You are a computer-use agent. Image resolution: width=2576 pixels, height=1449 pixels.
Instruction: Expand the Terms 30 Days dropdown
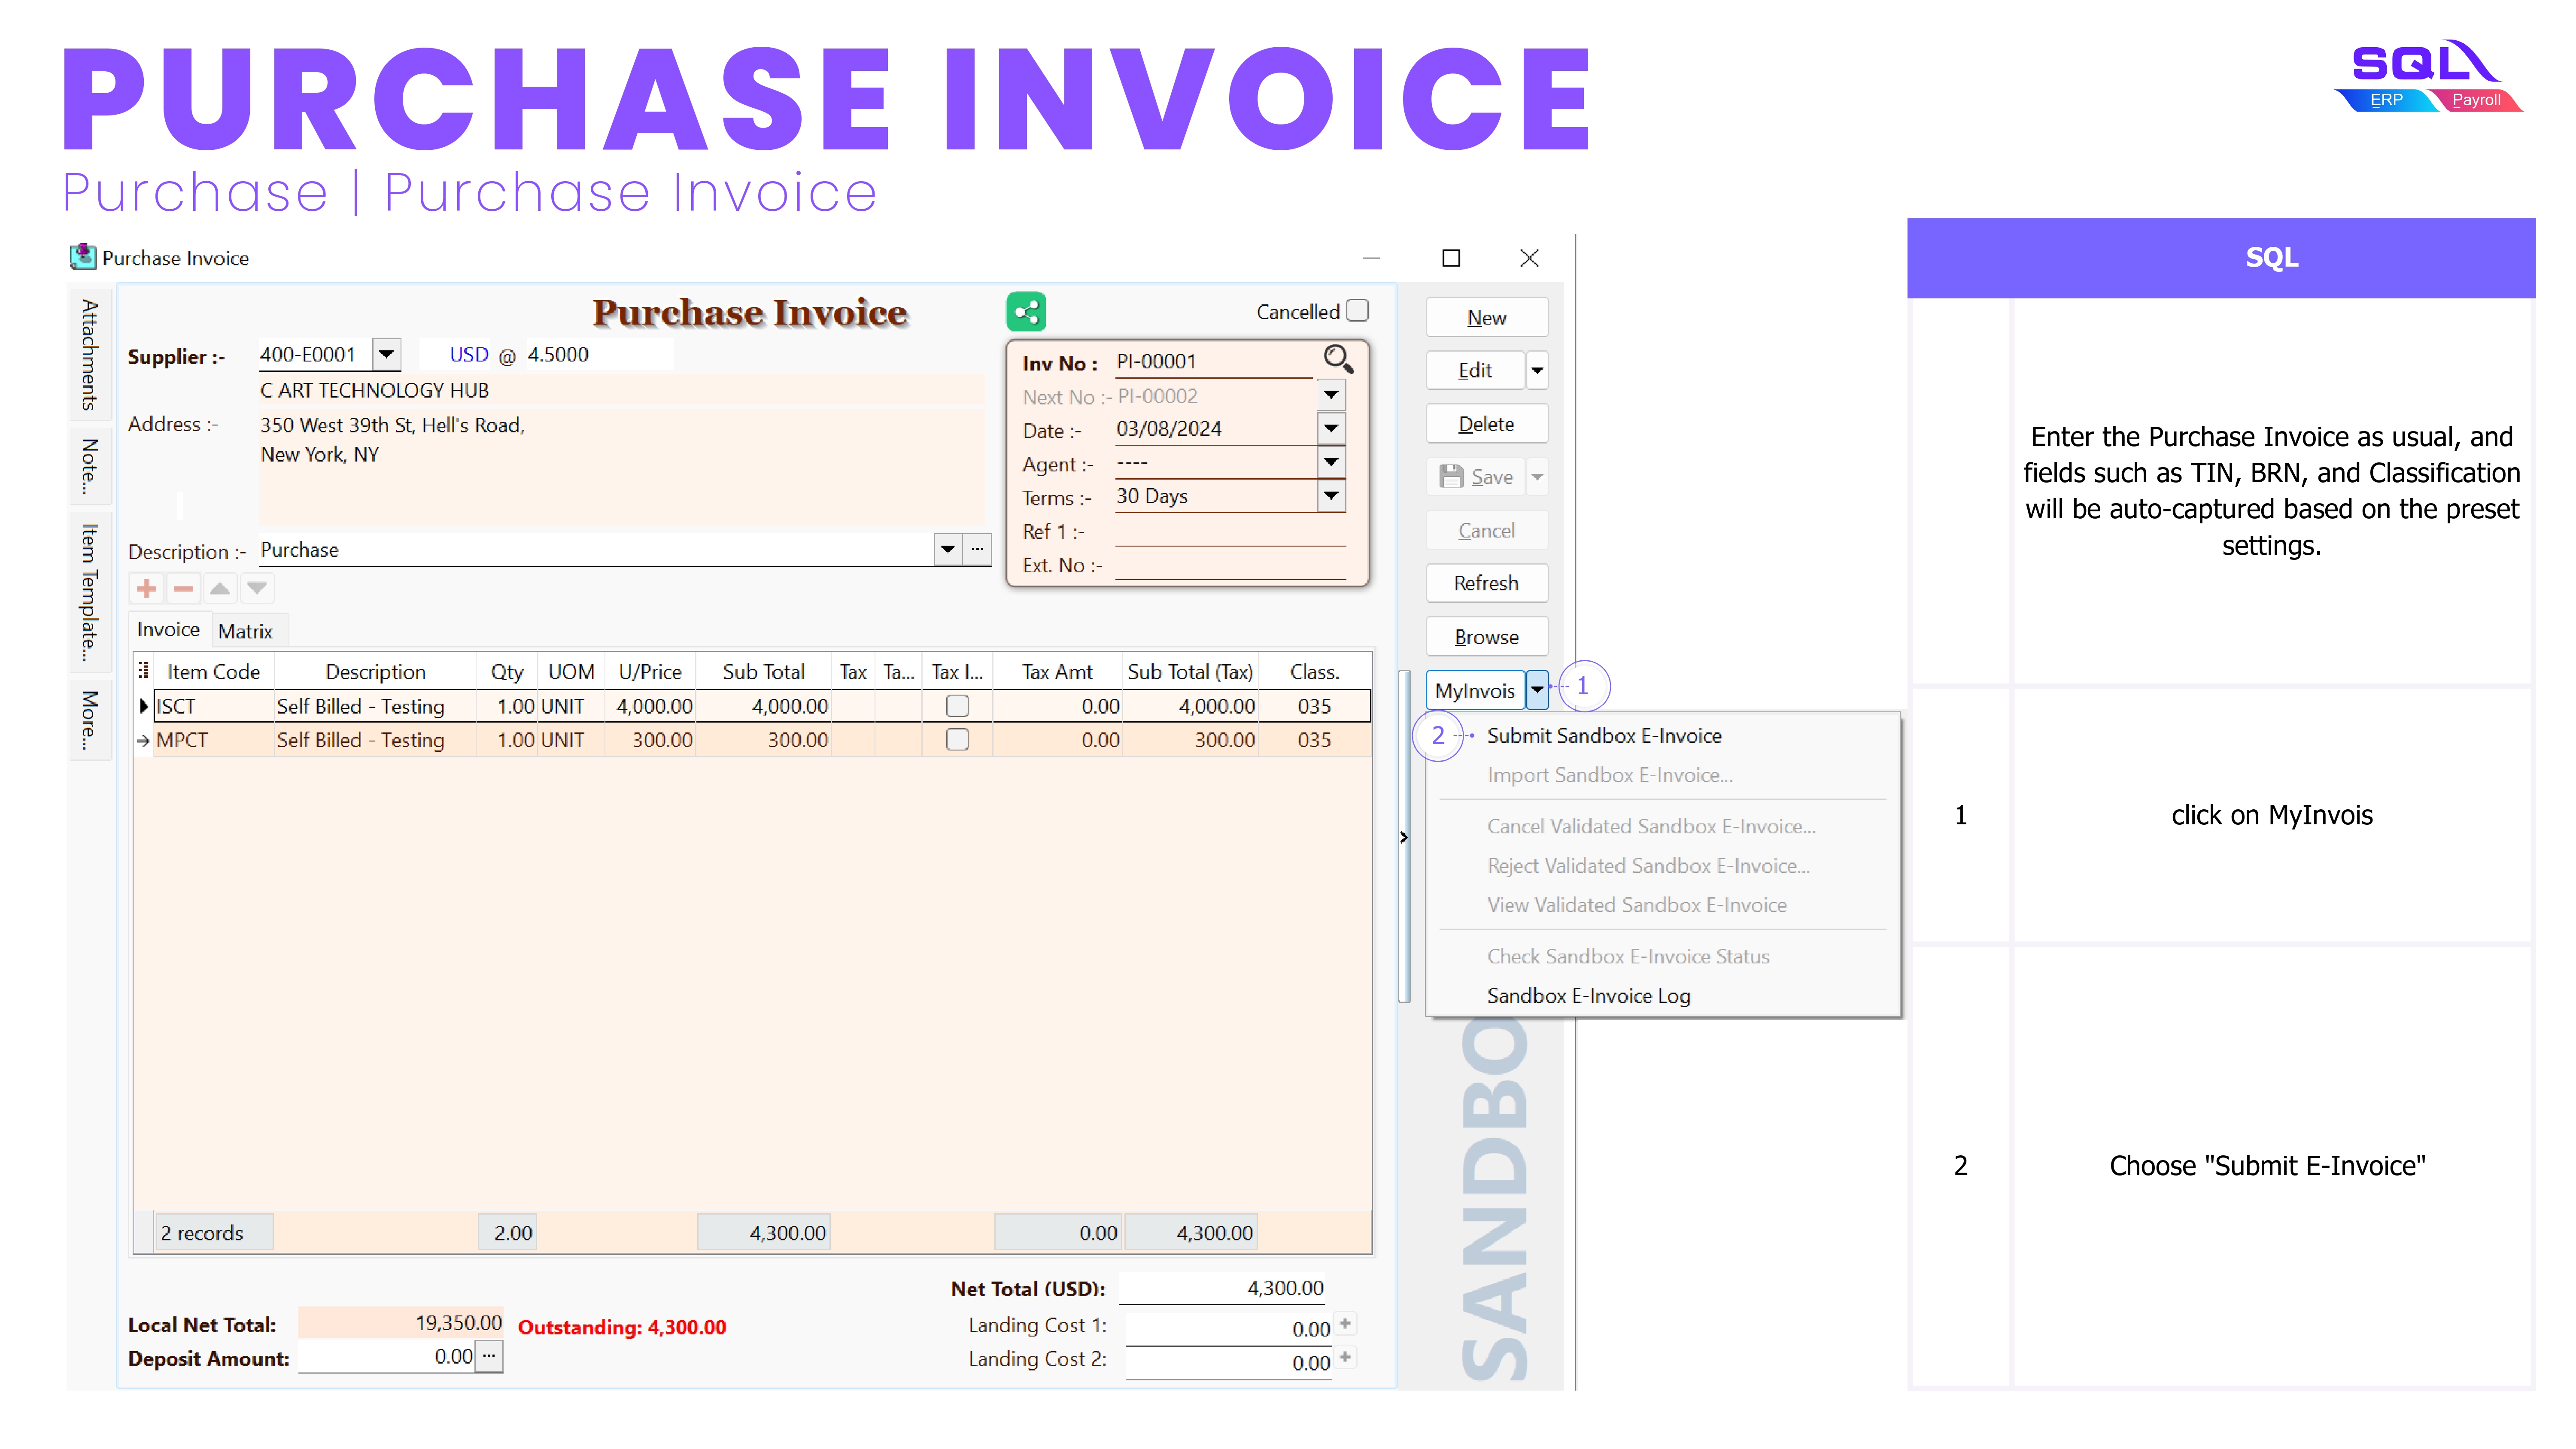click(1331, 496)
